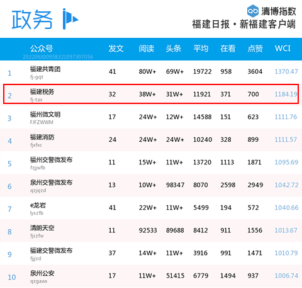
Task: Click the 政务 title text
Action: (32, 20)
